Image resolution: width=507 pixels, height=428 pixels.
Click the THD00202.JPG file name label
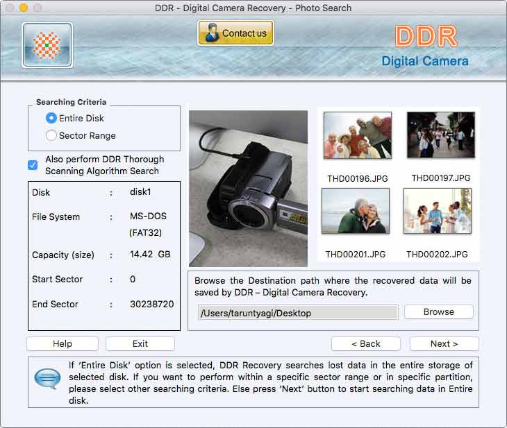pos(437,254)
